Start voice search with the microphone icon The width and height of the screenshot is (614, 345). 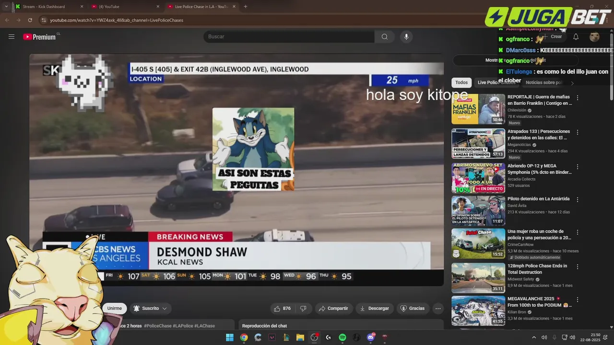(x=406, y=36)
